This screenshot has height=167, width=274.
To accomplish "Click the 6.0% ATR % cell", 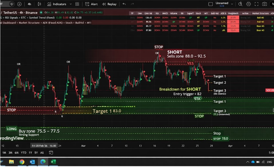I will pyautogui.click(x=223, y=18).
